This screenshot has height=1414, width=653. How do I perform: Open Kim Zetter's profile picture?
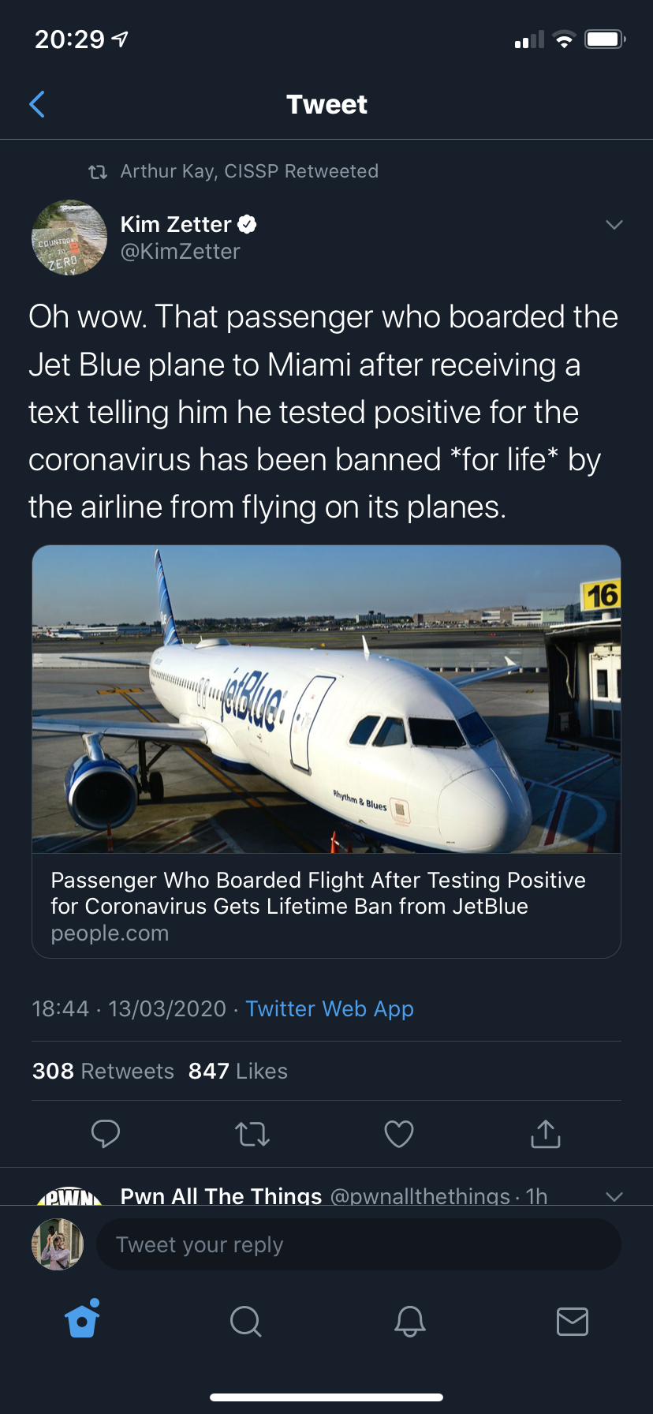click(69, 237)
